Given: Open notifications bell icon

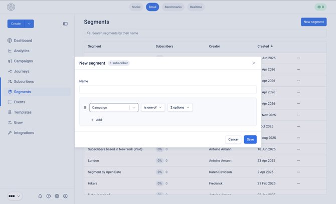Looking at the screenshot, I should (x=40, y=196).
